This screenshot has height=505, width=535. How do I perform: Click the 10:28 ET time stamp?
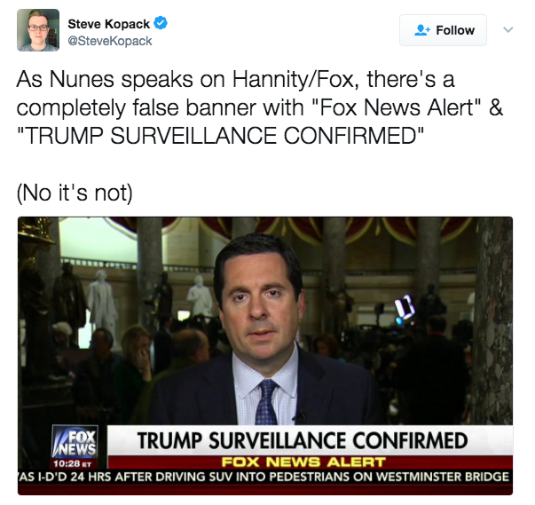pos(72,463)
